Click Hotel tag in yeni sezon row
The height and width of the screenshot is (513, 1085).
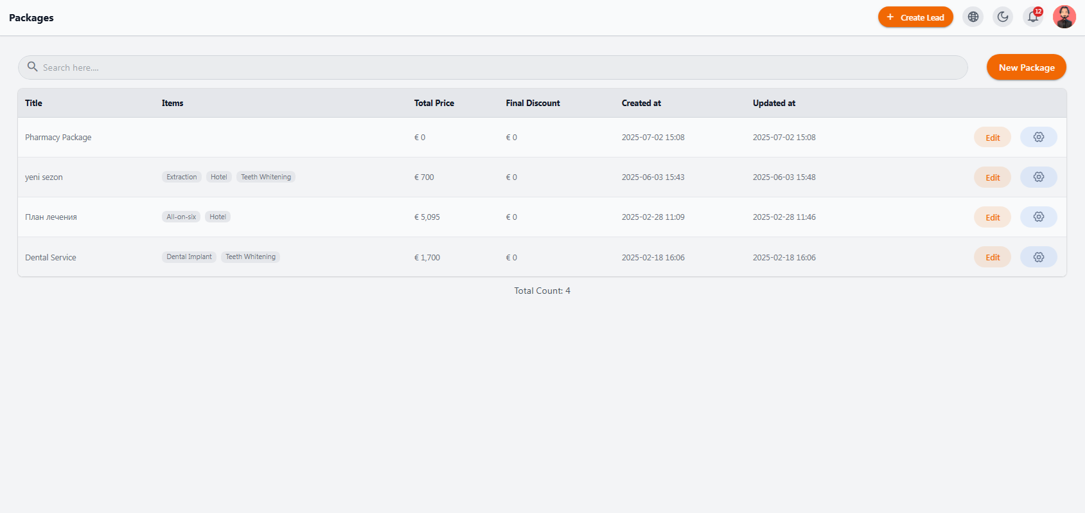219,177
